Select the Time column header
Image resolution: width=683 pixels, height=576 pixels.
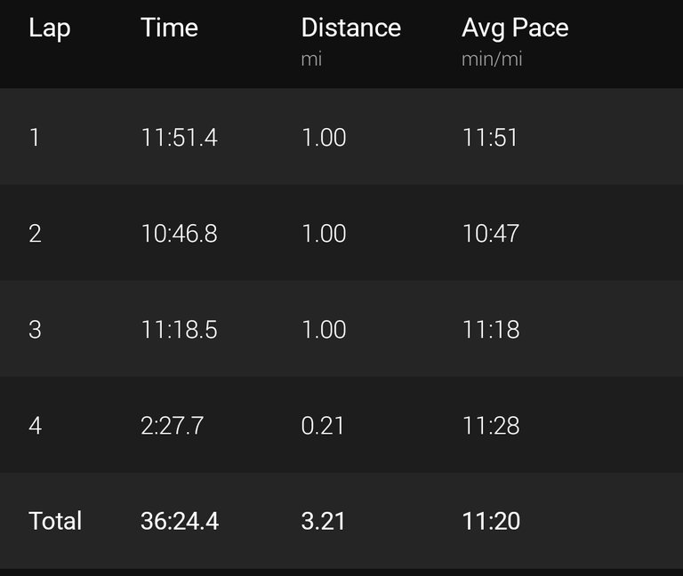tap(169, 28)
